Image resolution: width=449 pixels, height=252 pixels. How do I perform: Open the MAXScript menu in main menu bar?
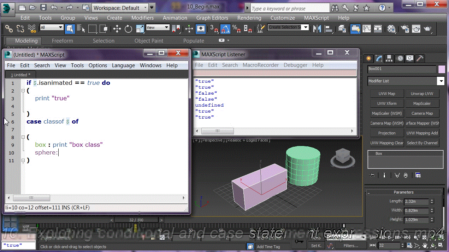click(x=317, y=18)
